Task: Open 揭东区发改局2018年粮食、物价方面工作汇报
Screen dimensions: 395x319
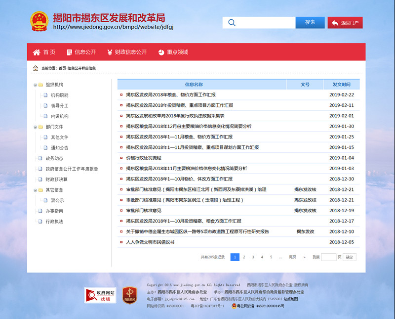Action: point(171,95)
